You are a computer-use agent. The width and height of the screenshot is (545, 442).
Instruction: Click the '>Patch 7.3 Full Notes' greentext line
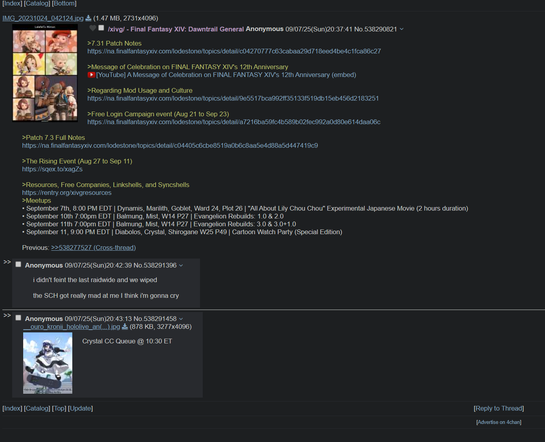coord(53,138)
